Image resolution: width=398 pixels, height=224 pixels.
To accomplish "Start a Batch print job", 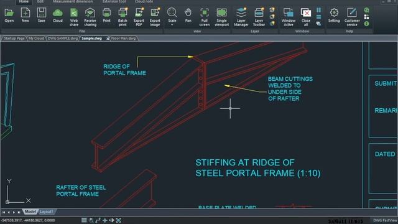I will coord(123,17).
